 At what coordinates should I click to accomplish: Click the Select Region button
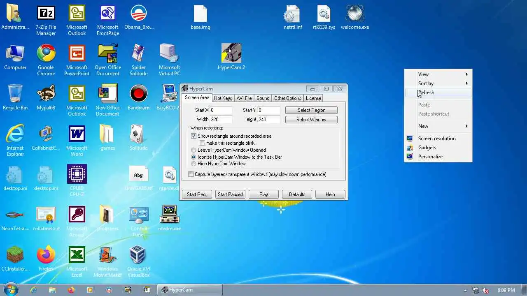(311, 110)
